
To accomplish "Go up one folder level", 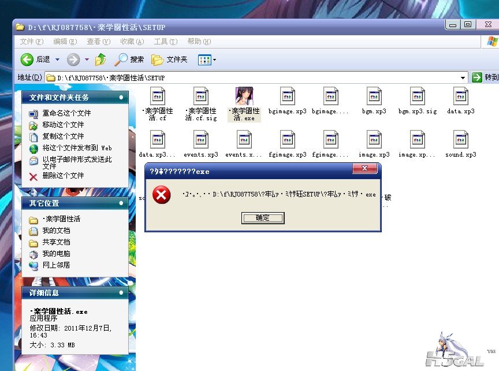I will pos(101,60).
